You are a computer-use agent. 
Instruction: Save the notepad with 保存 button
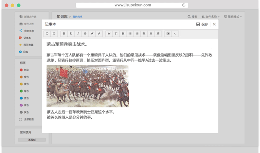202,24
